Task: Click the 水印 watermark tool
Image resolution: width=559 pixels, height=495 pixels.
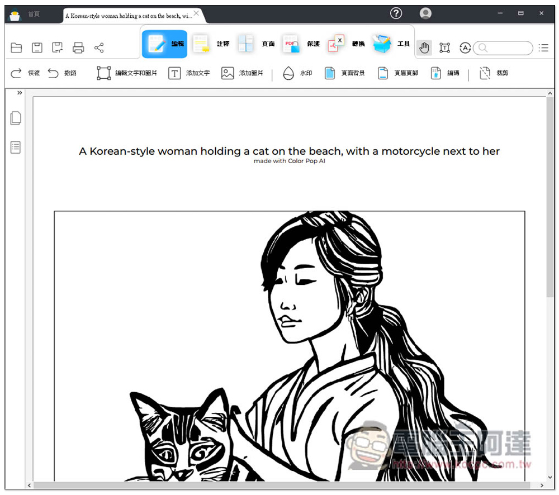Action: click(297, 73)
